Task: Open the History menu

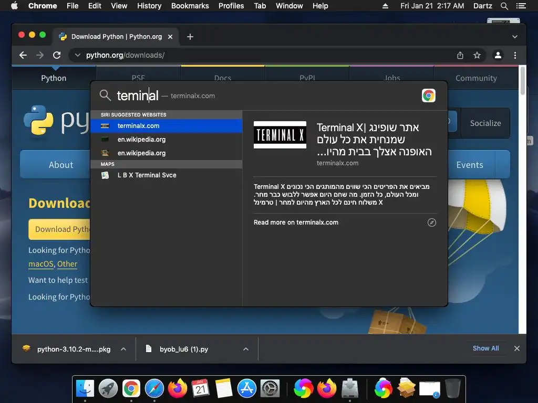Action: (x=149, y=6)
